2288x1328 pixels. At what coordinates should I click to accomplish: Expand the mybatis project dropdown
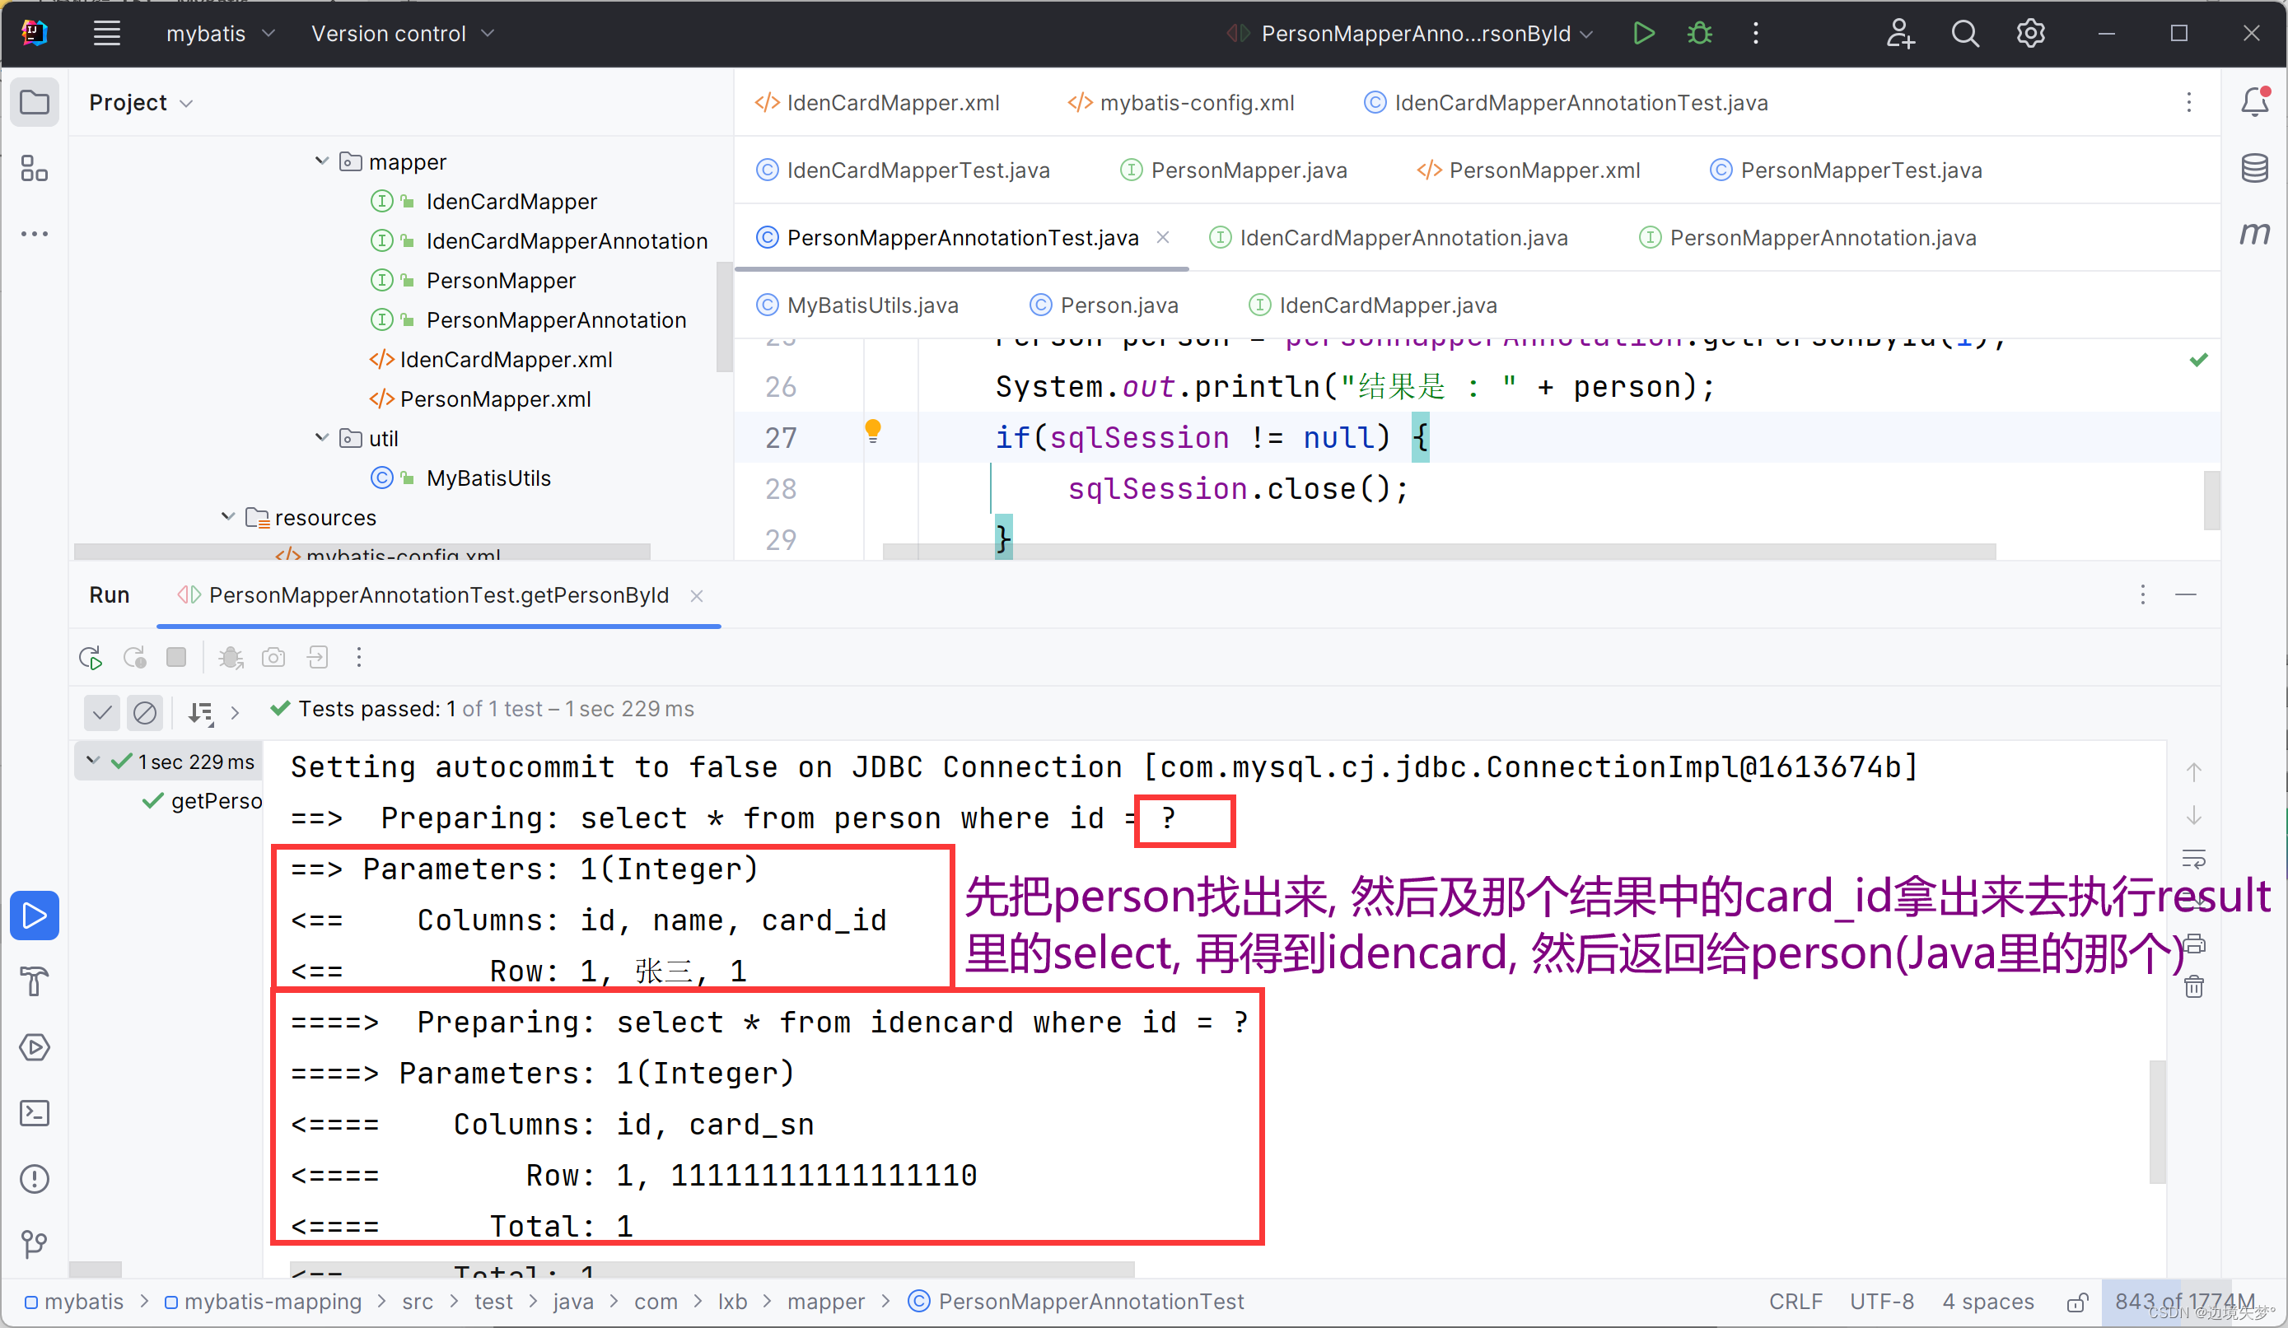[x=220, y=34]
